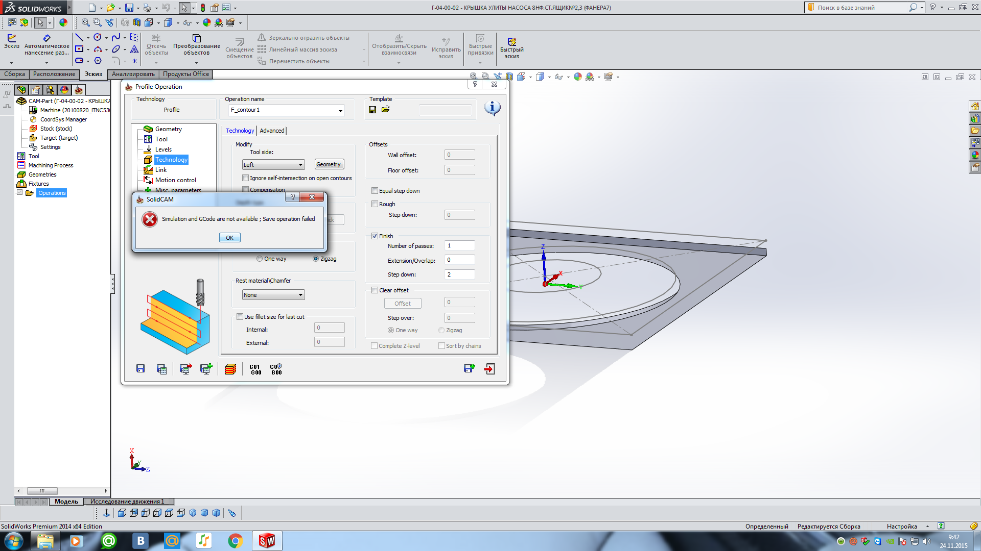Click the Simulate orange layered block icon

(230, 369)
